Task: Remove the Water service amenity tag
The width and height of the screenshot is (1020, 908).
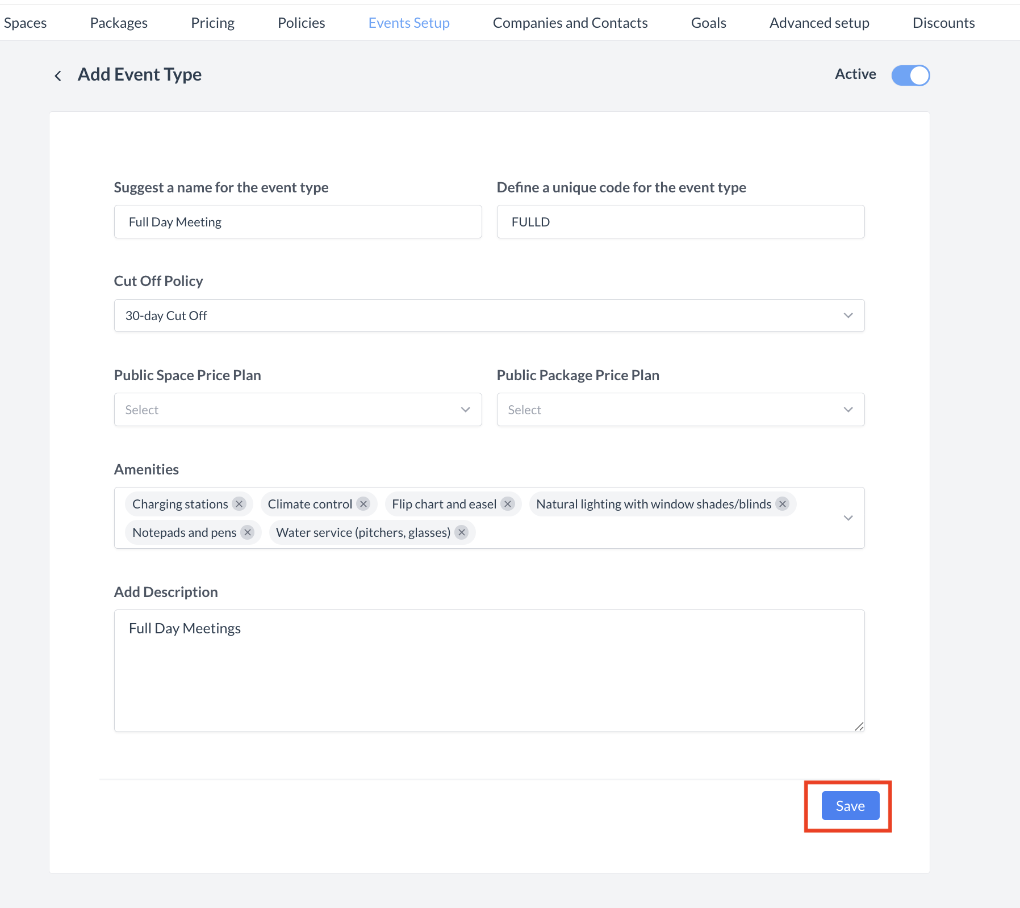Action: (462, 532)
